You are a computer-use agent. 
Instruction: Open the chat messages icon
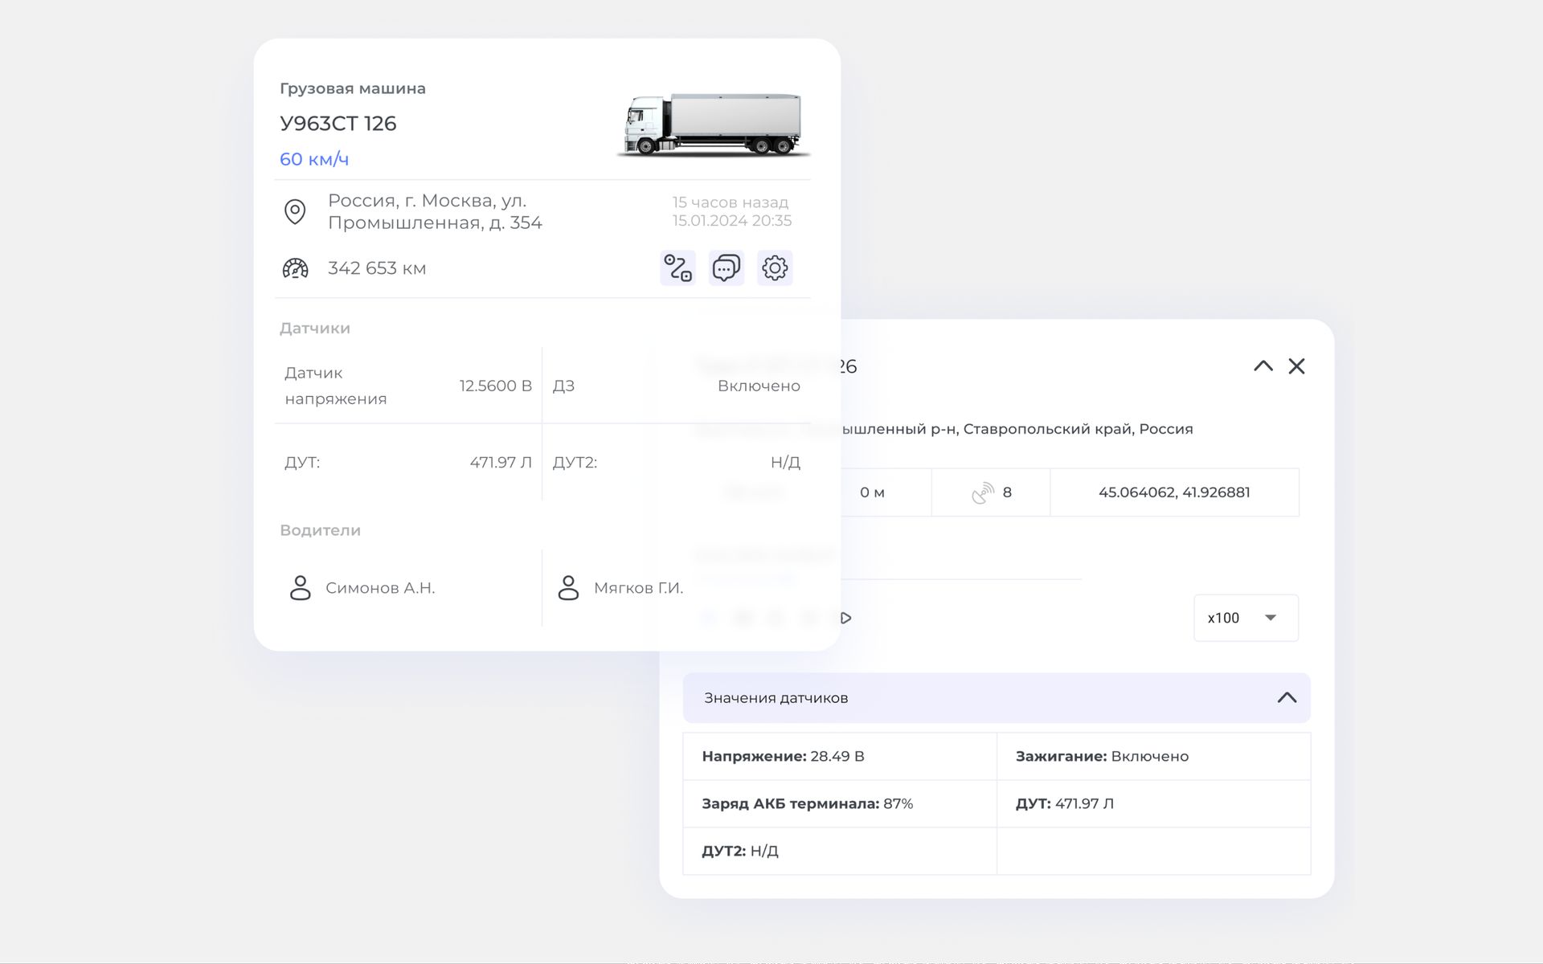726,268
